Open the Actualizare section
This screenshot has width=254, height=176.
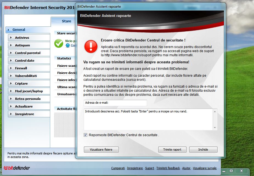(x=29, y=106)
